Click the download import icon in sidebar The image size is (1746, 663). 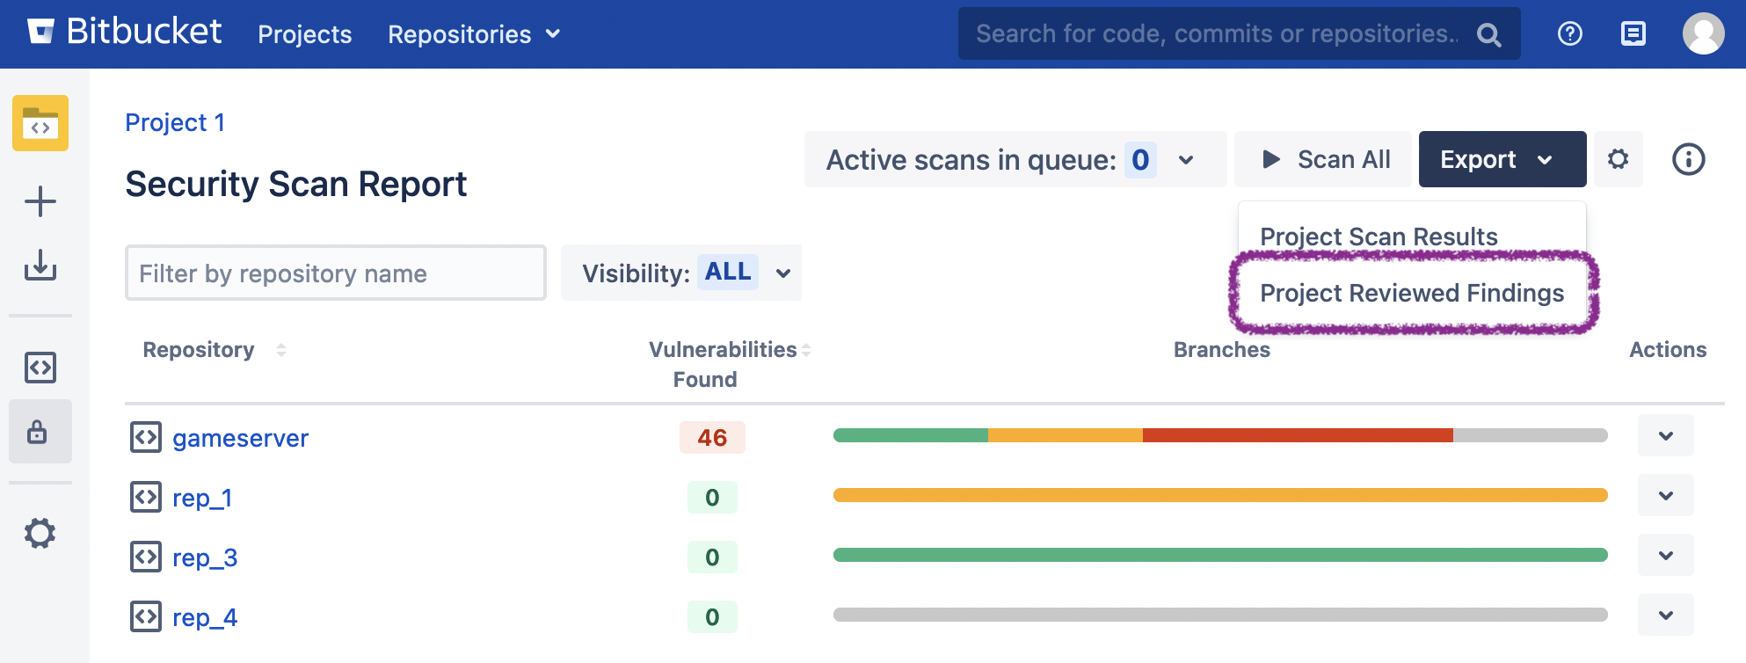[40, 265]
